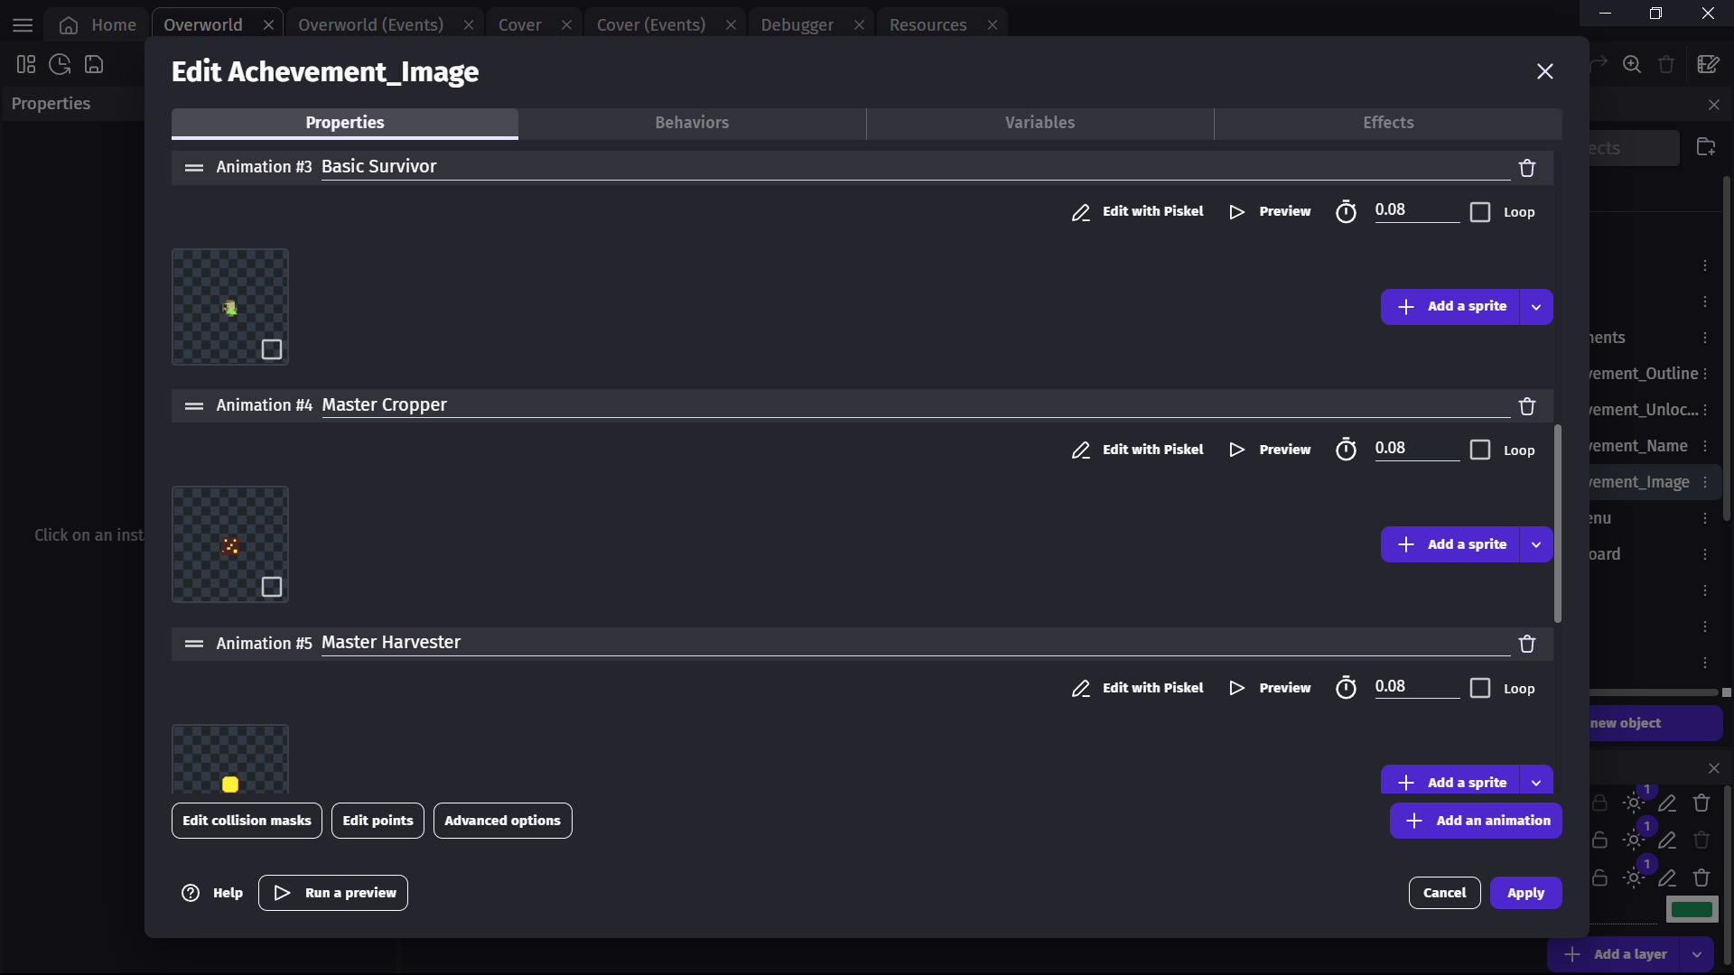Screen dimensions: 1734x975
Task: Click the green layer color swatch
Action: point(1691,909)
